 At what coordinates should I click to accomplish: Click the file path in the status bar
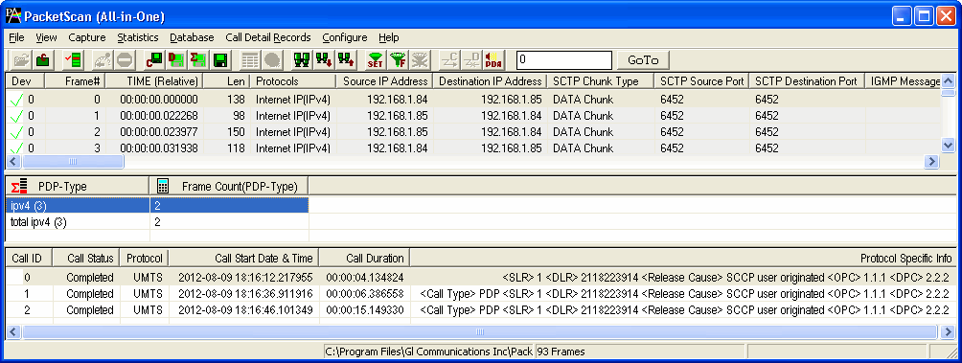point(429,352)
